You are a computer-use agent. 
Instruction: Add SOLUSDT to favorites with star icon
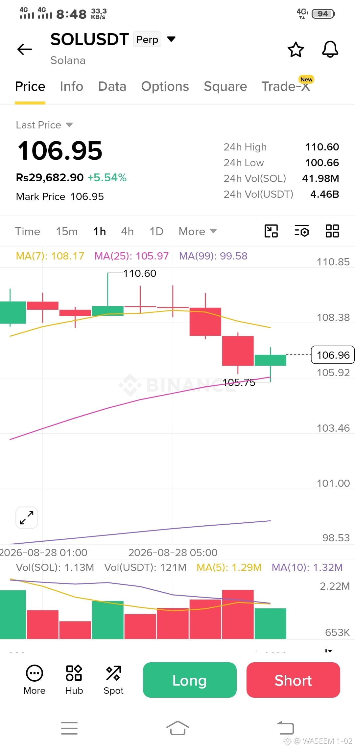click(x=296, y=49)
